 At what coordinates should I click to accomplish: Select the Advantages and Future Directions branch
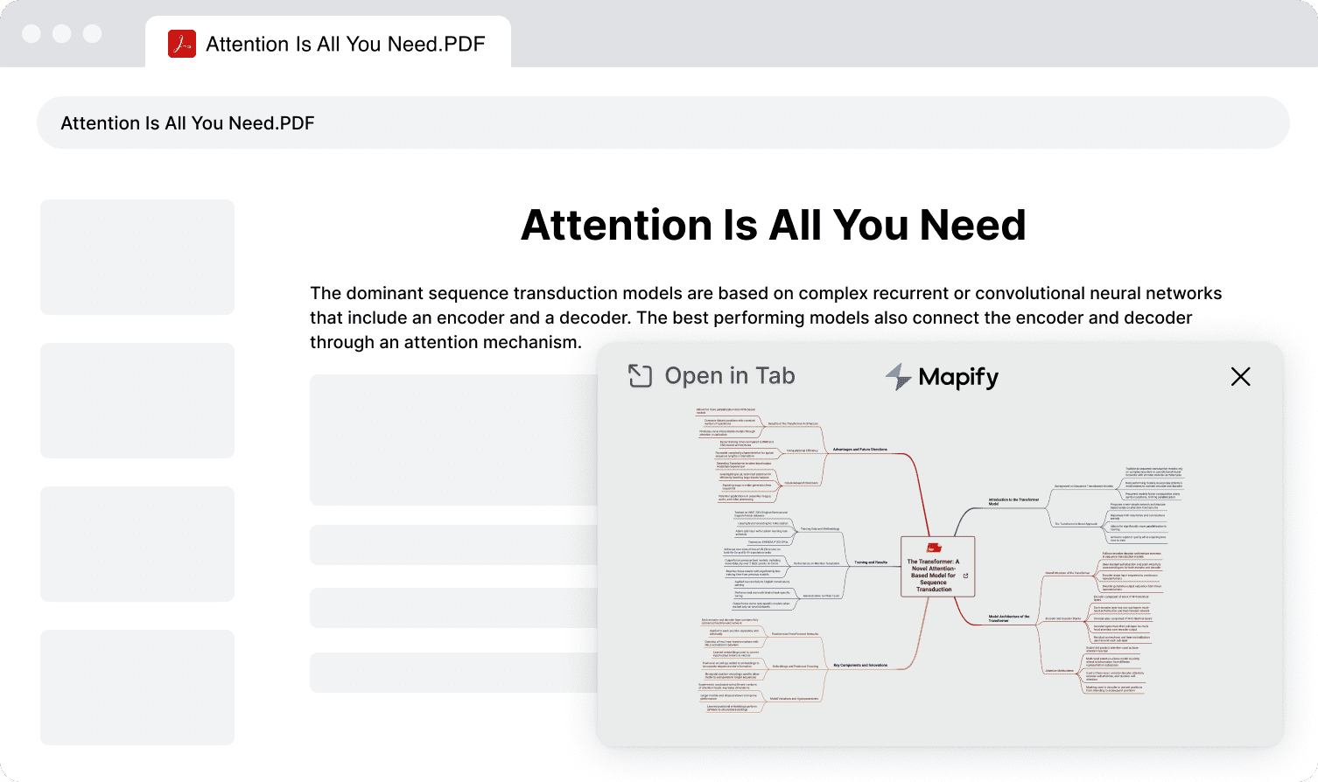click(859, 450)
